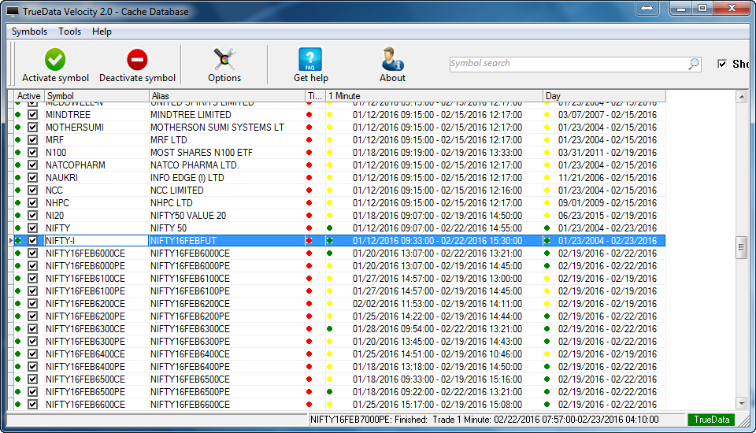Click the green Day dot for NIFTY16FEB6000CE
The height and width of the screenshot is (433, 756).
pos(547,254)
